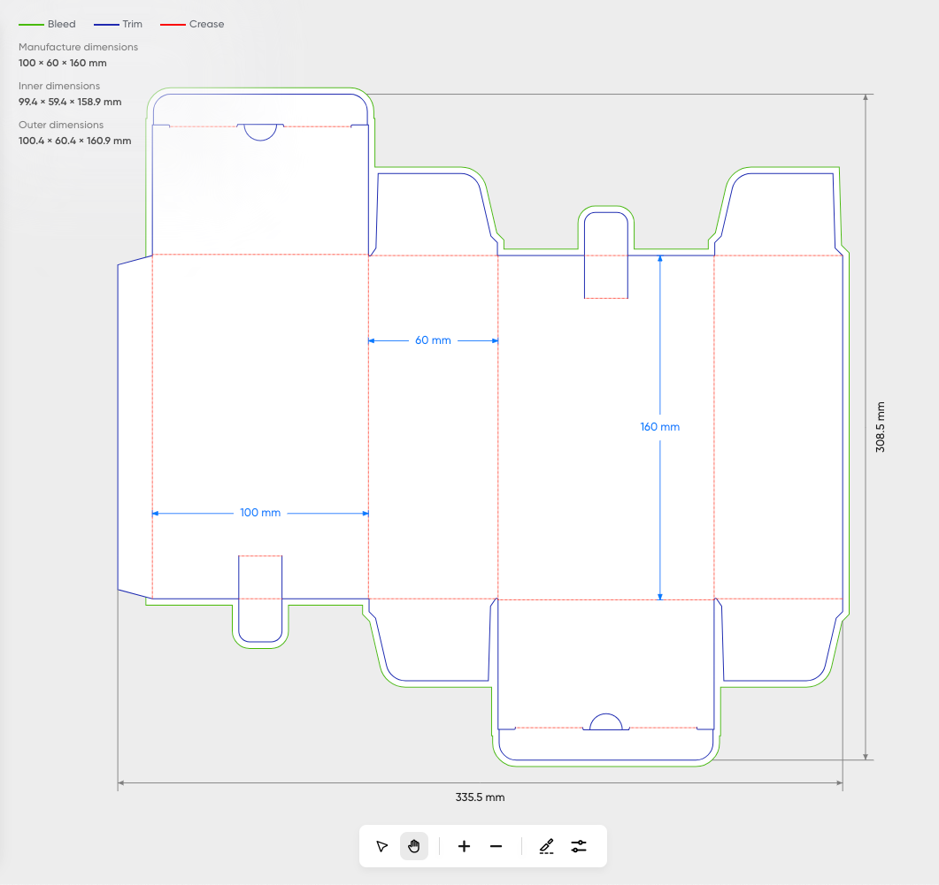Image resolution: width=939 pixels, height=885 pixels.
Task: Zoom out with the minus icon
Action: click(x=496, y=846)
